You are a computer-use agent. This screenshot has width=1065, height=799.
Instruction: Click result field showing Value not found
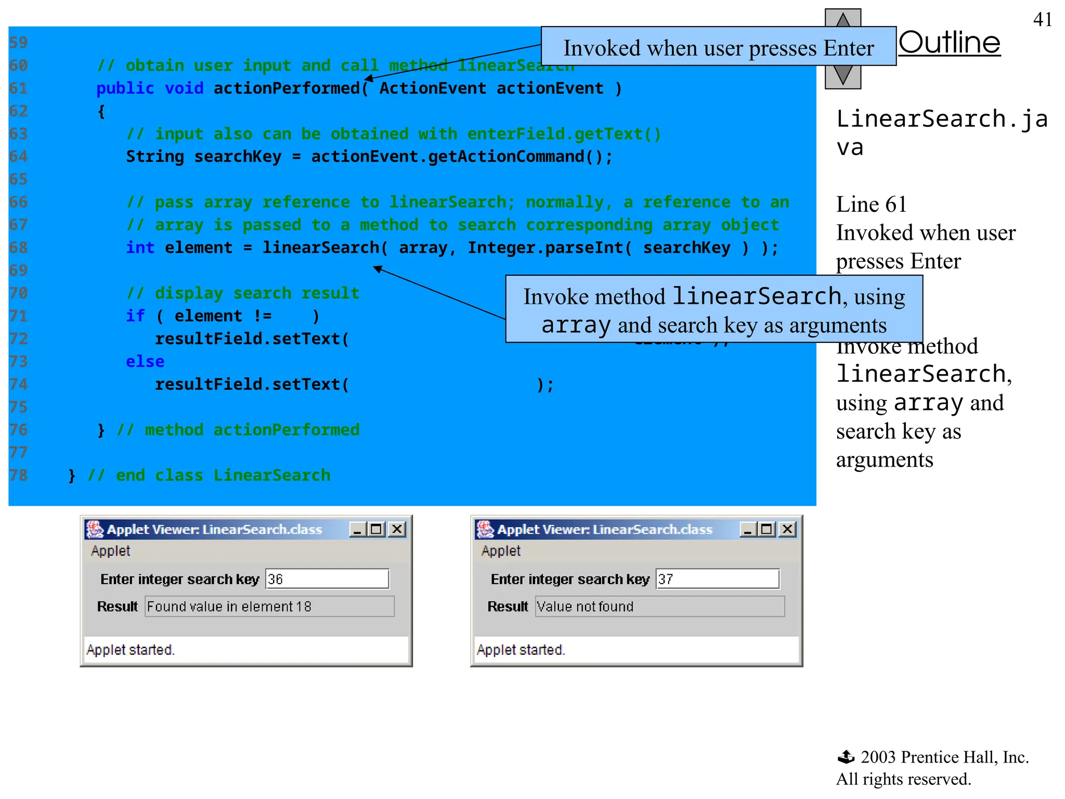tap(660, 607)
